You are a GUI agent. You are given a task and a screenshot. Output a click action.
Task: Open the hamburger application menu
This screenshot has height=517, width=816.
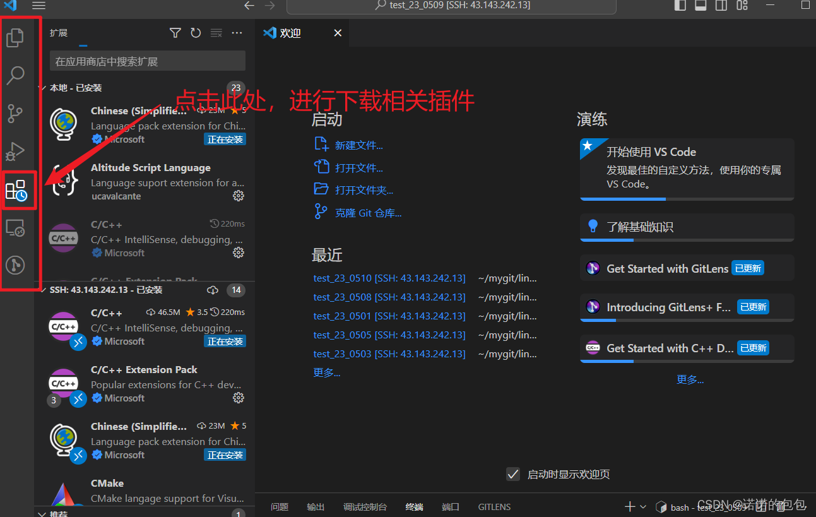[x=38, y=5]
